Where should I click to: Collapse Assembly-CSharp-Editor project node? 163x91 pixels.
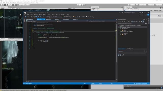tap(119, 32)
